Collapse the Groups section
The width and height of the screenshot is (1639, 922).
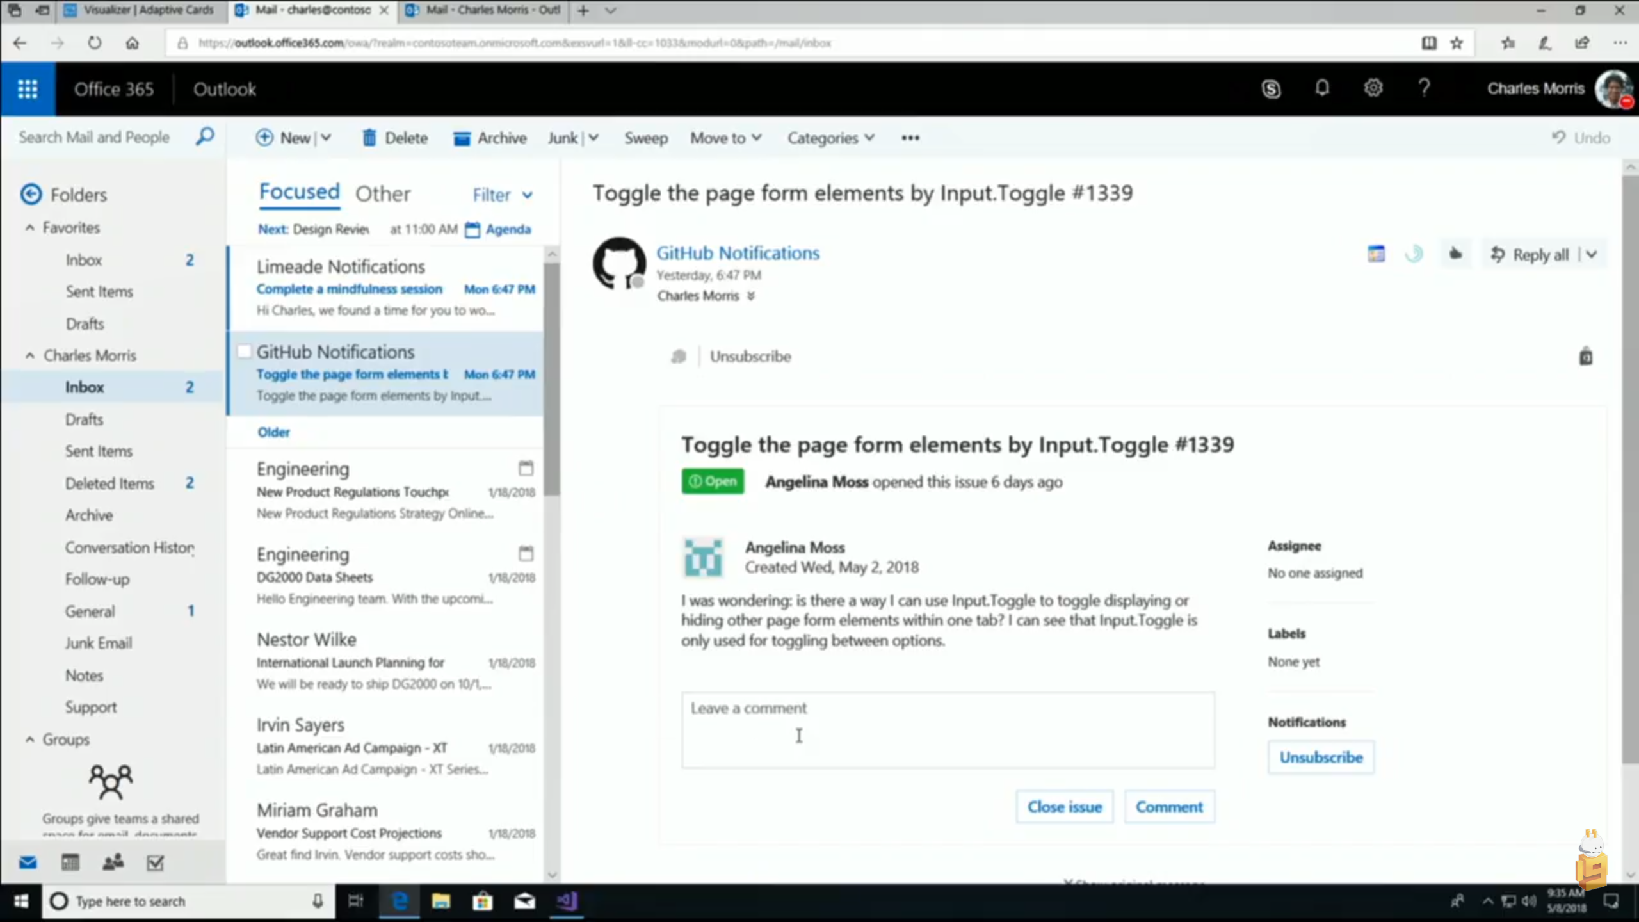(30, 739)
